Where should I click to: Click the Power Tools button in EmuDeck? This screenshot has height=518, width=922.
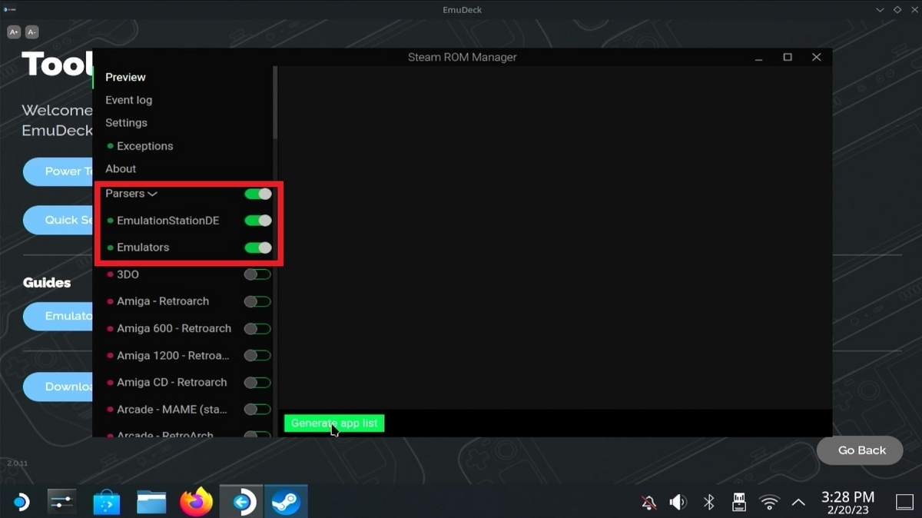pyautogui.click(x=58, y=171)
